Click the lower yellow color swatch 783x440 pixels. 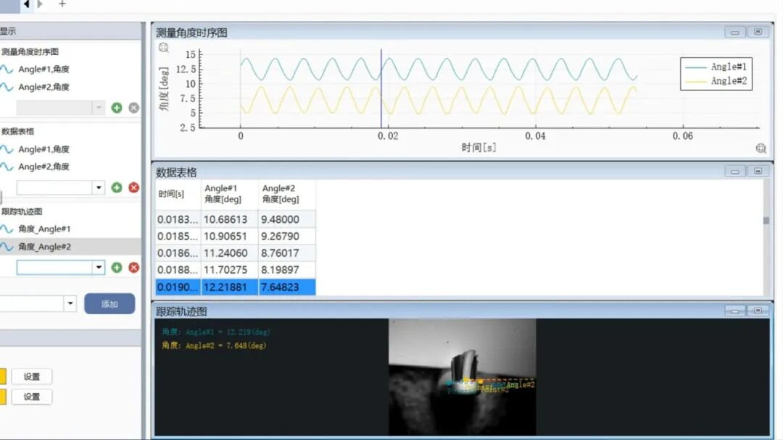point(2,397)
